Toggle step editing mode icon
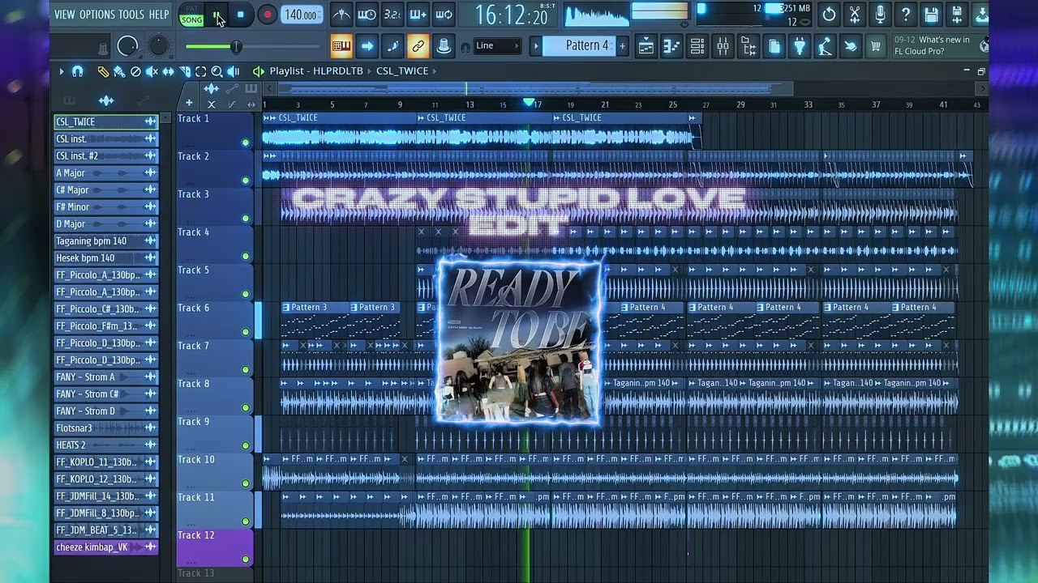1038x583 pixels. click(x=393, y=46)
